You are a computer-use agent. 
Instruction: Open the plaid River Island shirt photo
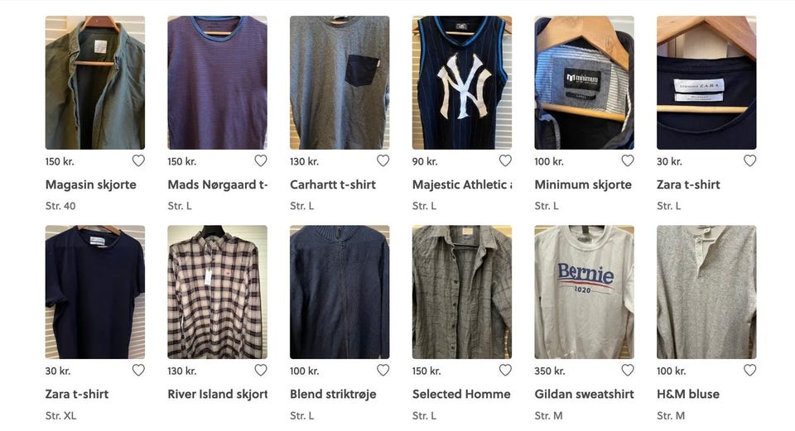click(218, 292)
